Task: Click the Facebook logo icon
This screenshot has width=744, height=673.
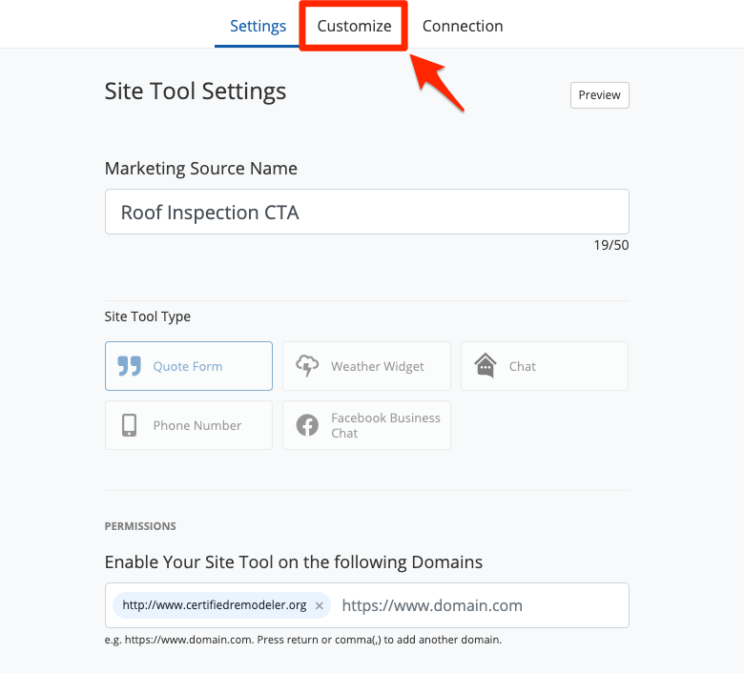Action: click(307, 425)
